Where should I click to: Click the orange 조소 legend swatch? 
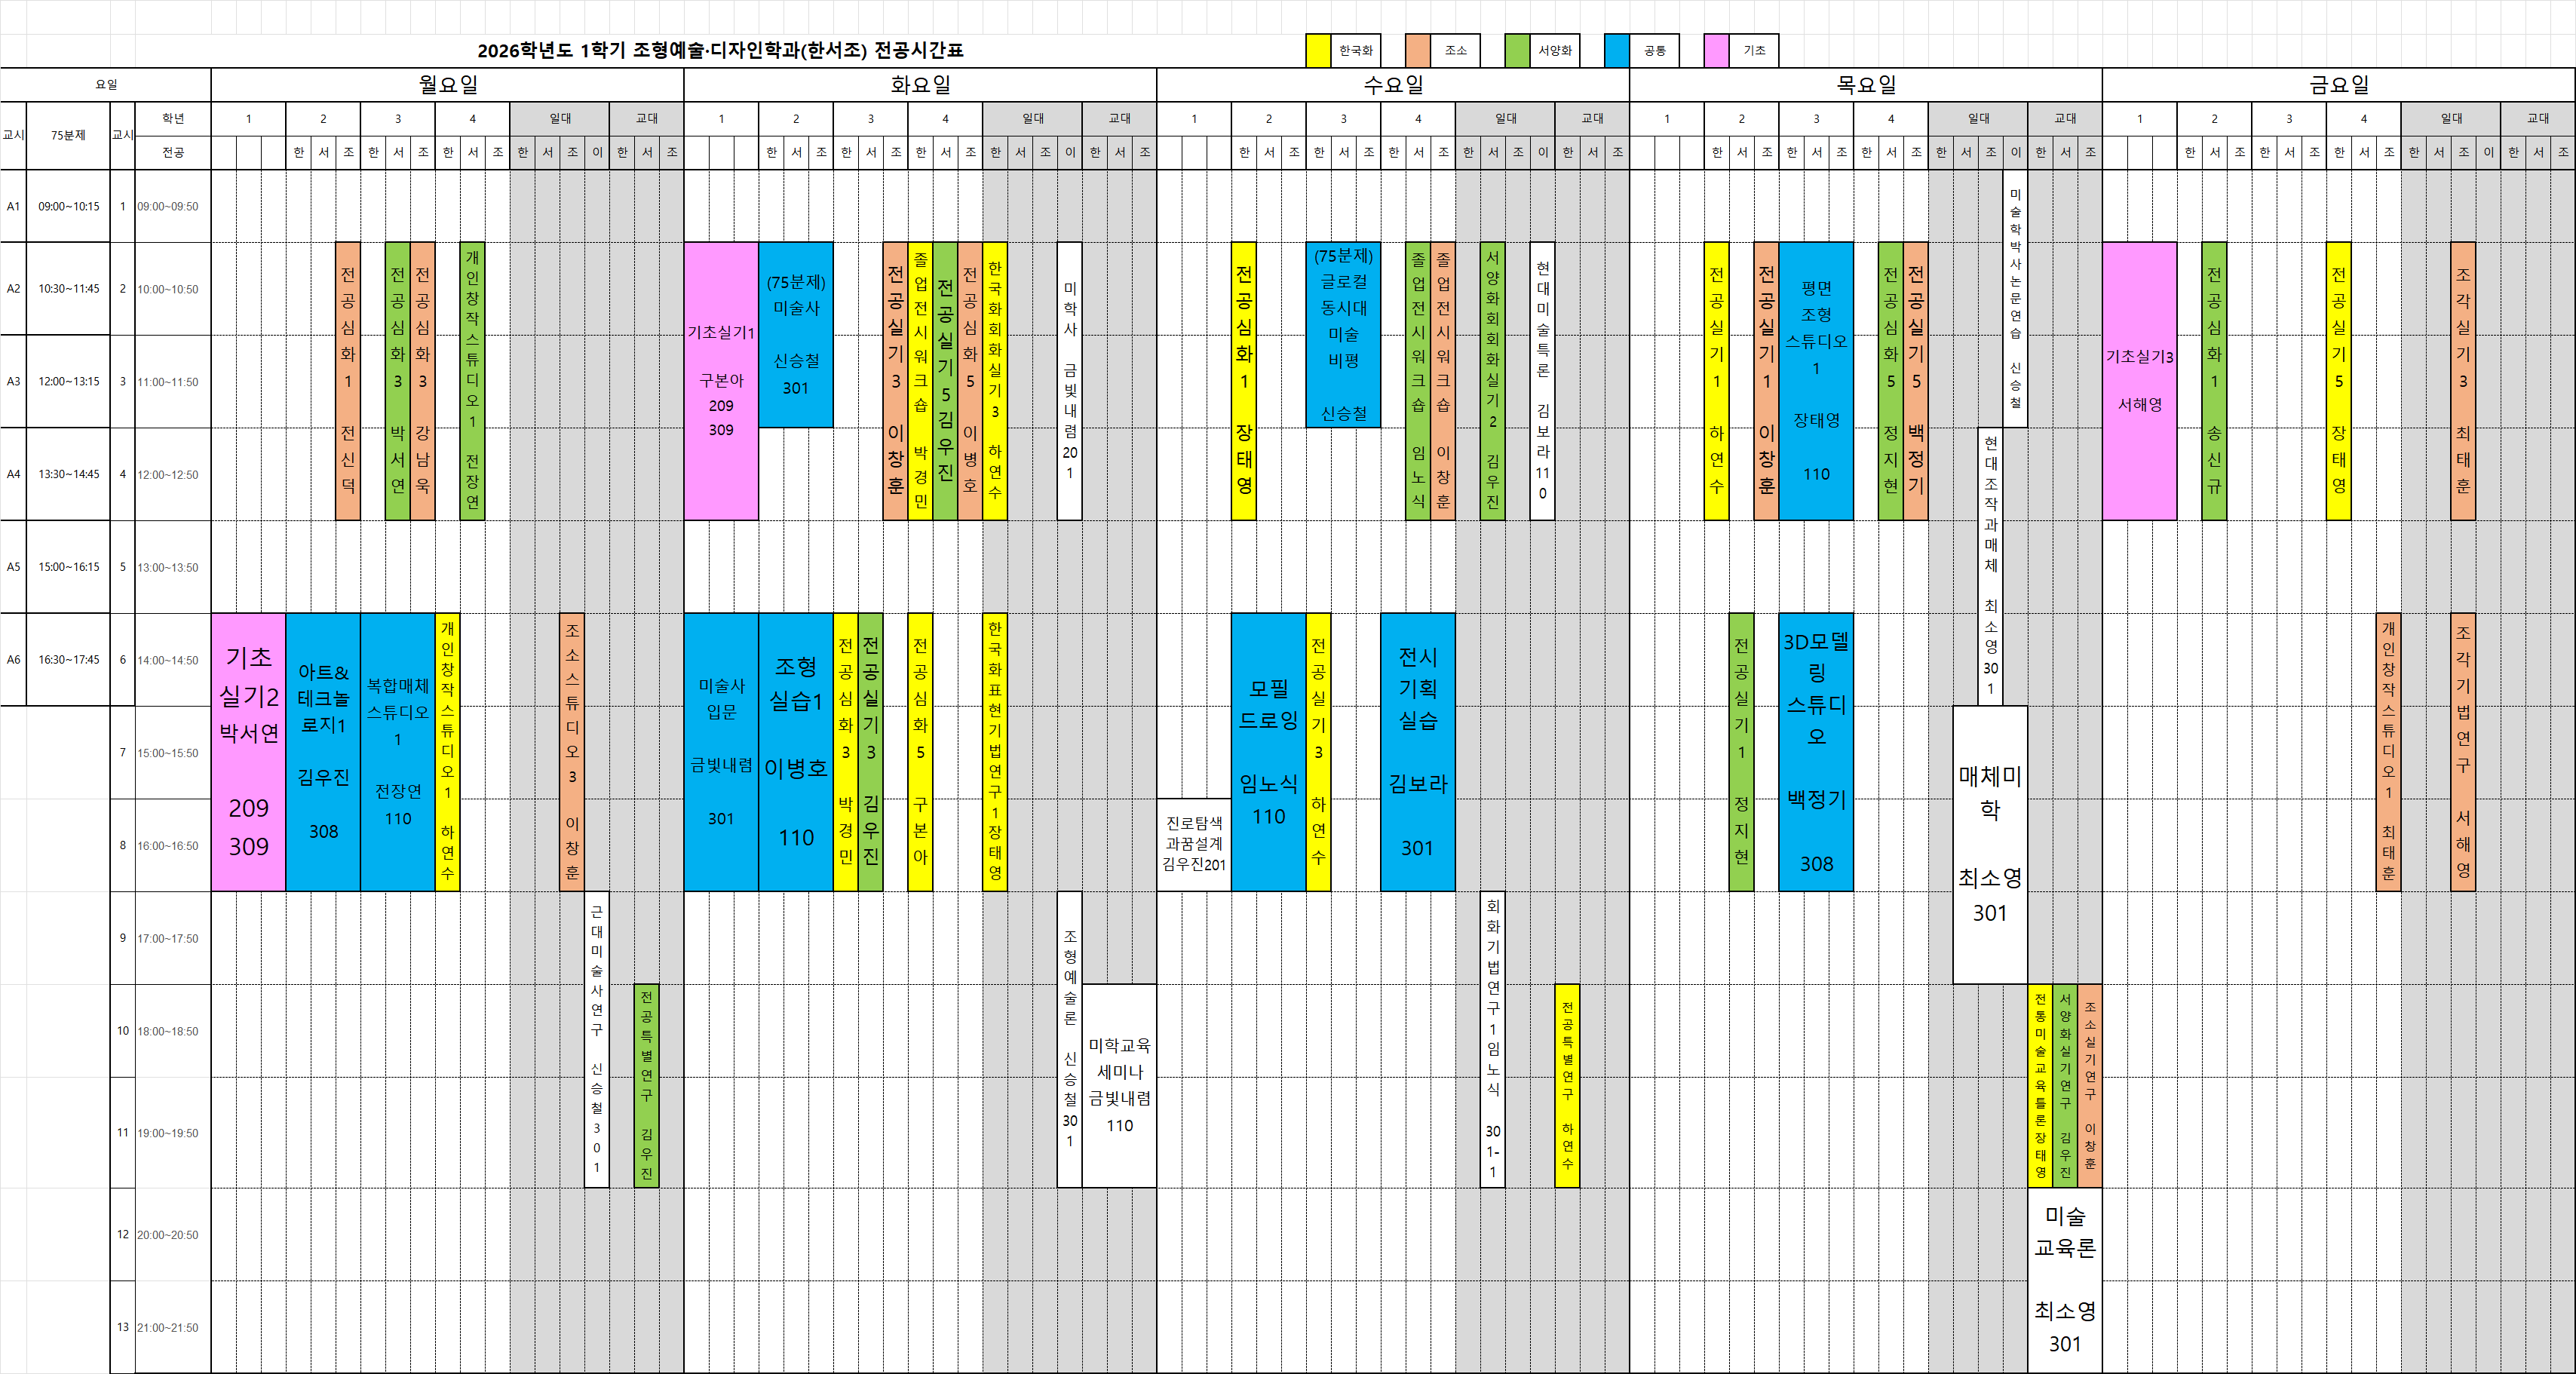click(x=1417, y=50)
